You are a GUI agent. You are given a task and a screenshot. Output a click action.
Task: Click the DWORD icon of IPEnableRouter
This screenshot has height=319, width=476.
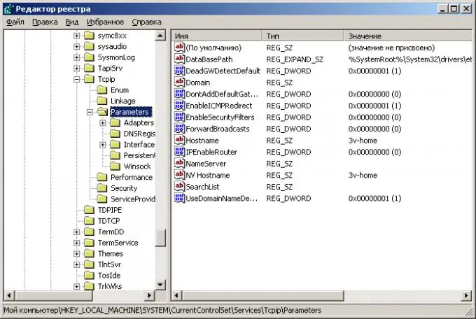pos(179,152)
